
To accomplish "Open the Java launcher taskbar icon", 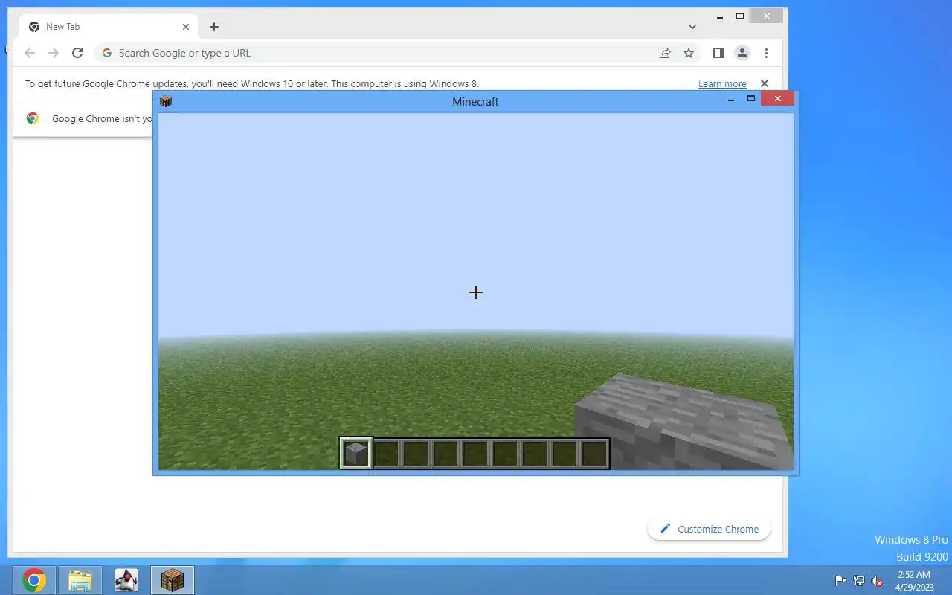I will point(126,580).
